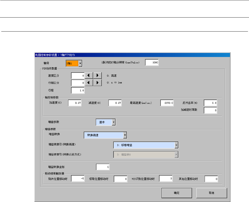Click the 加减速时常数 input field
Screen dimensions: 249x202
click(x=210, y=110)
